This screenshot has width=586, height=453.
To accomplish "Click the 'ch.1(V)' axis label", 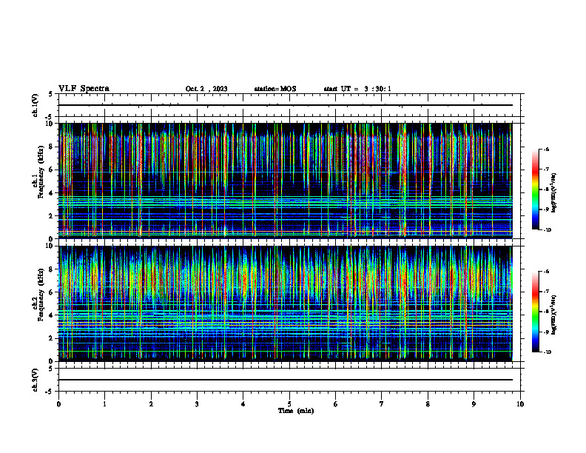I will pyautogui.click(x=35, y=105).
